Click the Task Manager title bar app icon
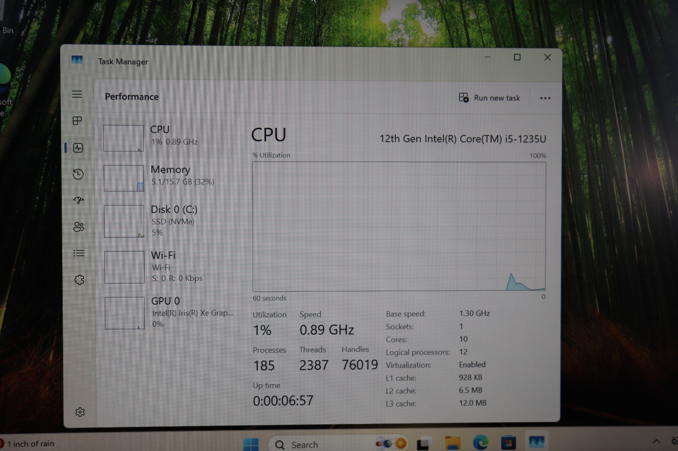678x451 pixels. click(77, 60)
